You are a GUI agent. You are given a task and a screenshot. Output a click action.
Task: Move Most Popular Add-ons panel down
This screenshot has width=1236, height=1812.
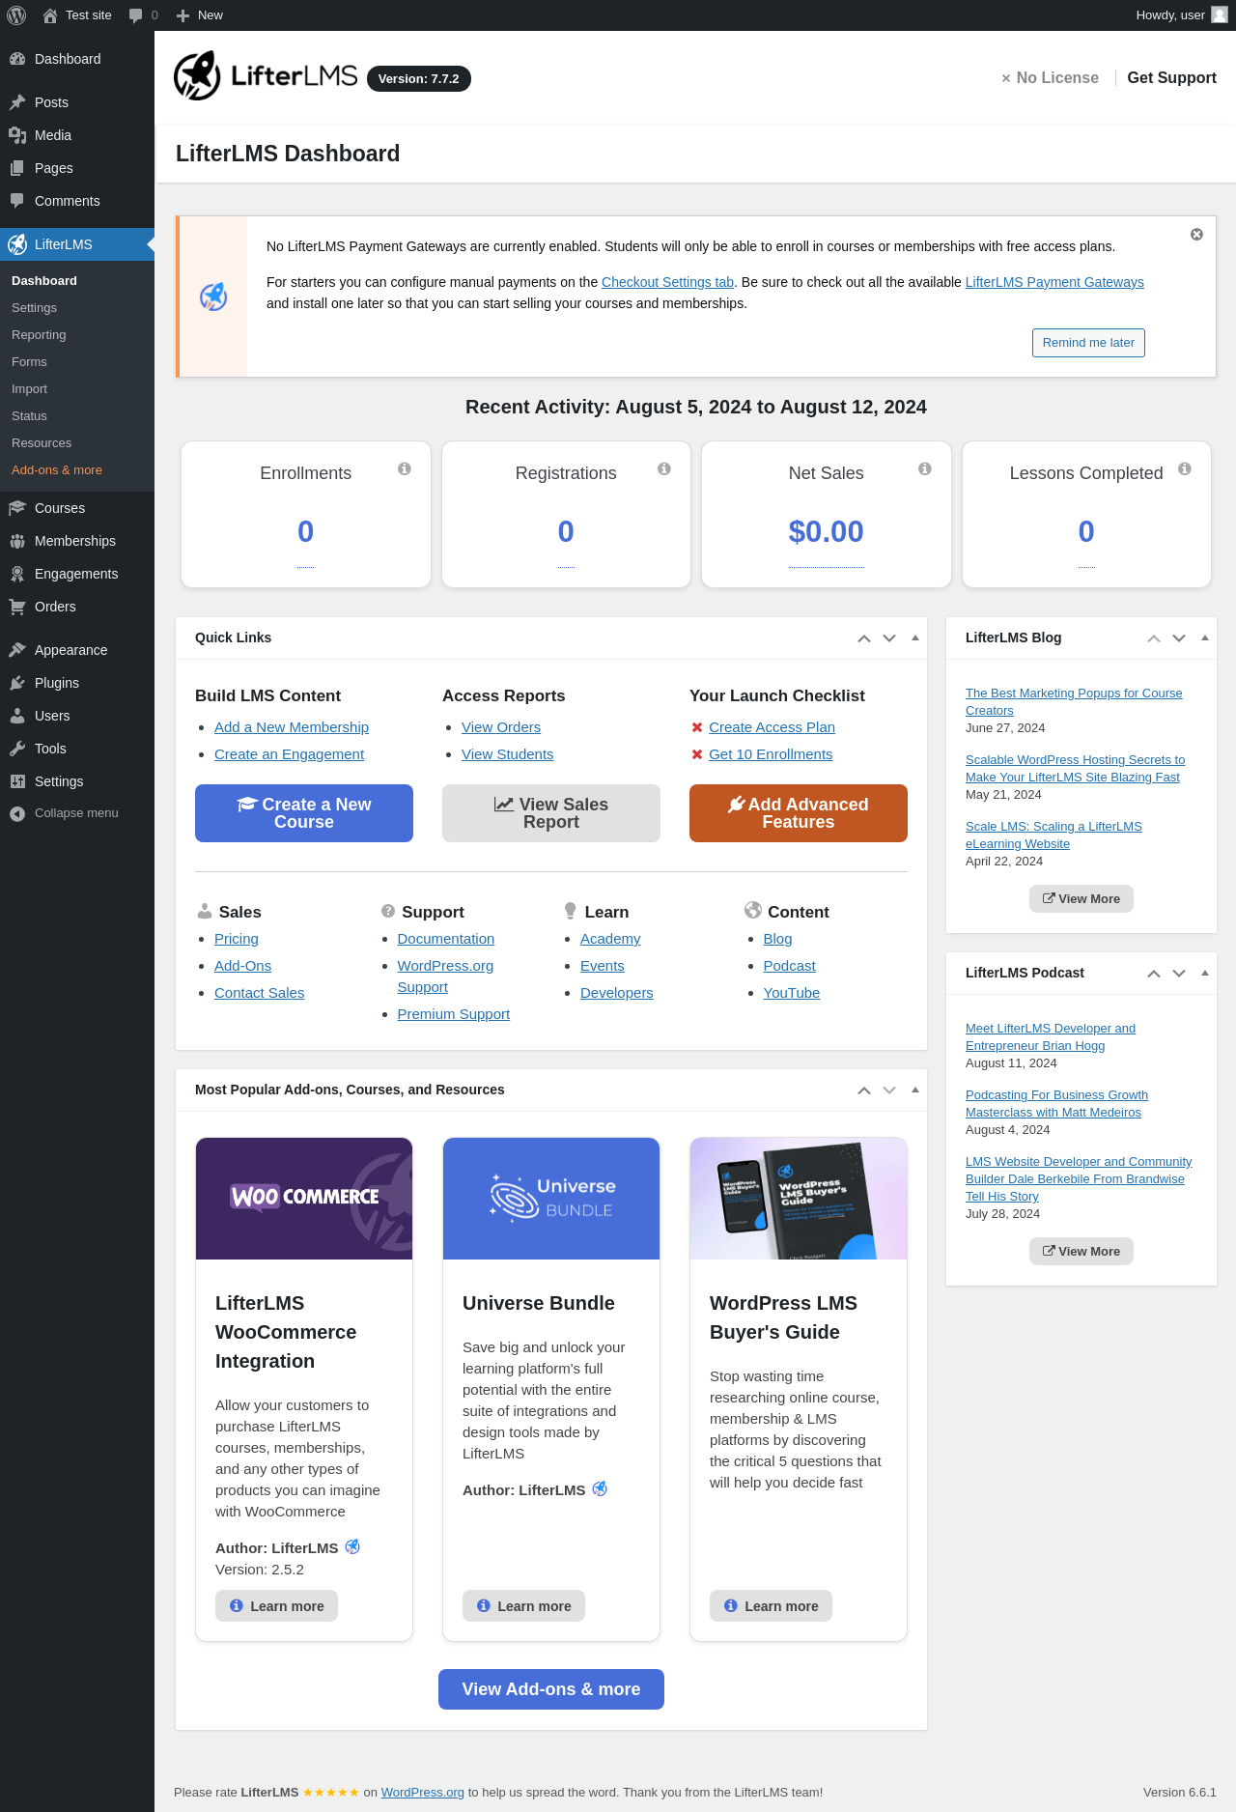[889, 1090]
